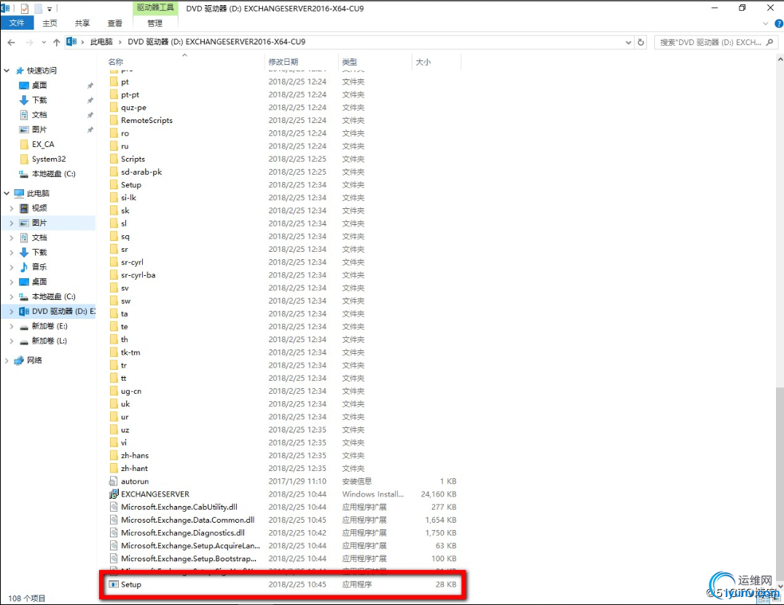Viewport: 784px width, 605px height.
Task: Open recent locations dropdown arrow
Action: pos(44,42)
